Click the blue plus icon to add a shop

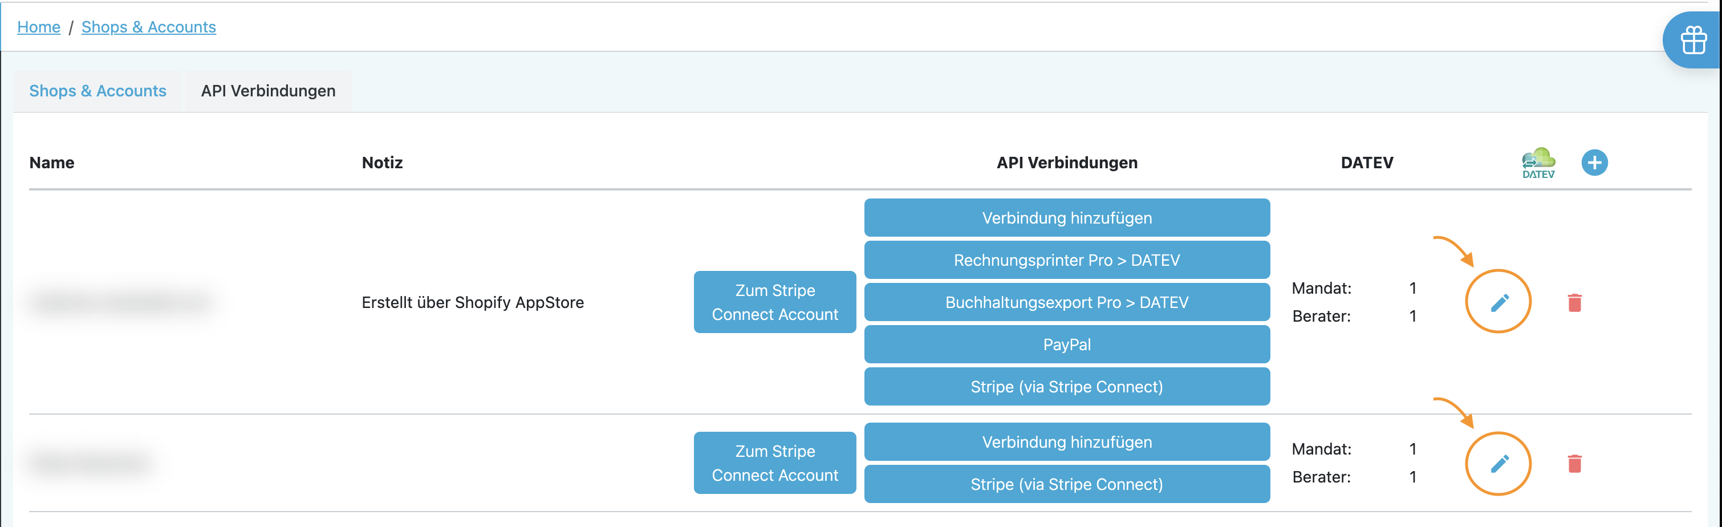click(x=1595, y=162)
